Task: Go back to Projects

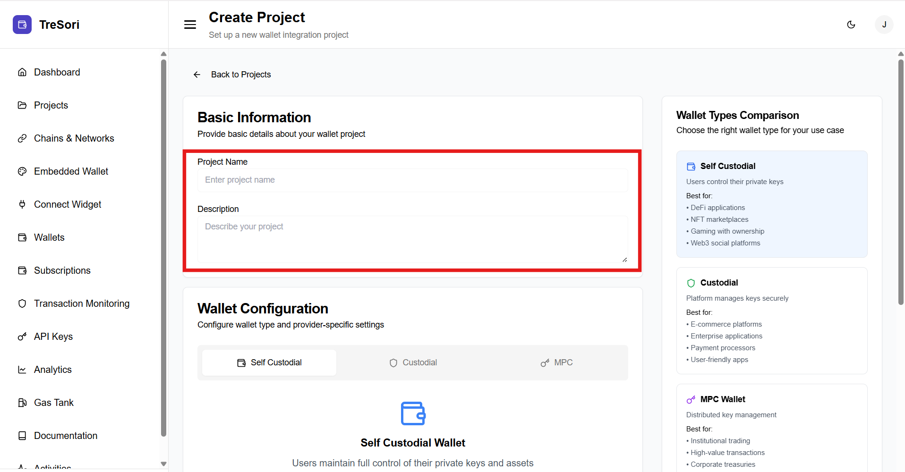Action: [x=240, y=75]
